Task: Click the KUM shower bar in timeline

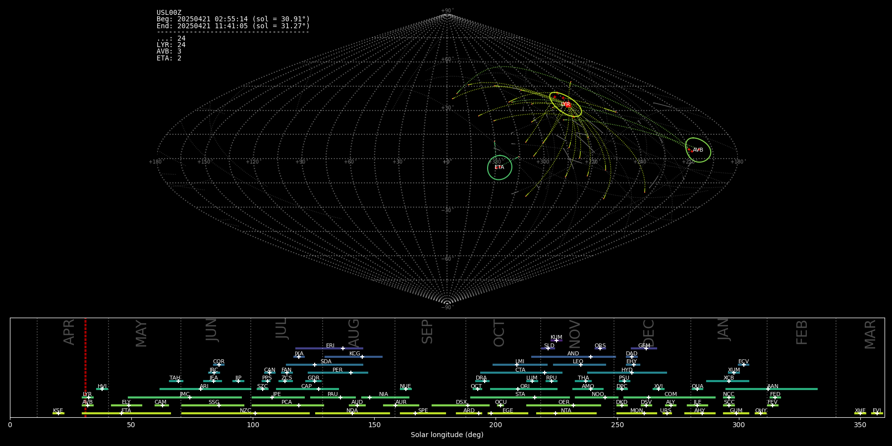Action: 557,340
